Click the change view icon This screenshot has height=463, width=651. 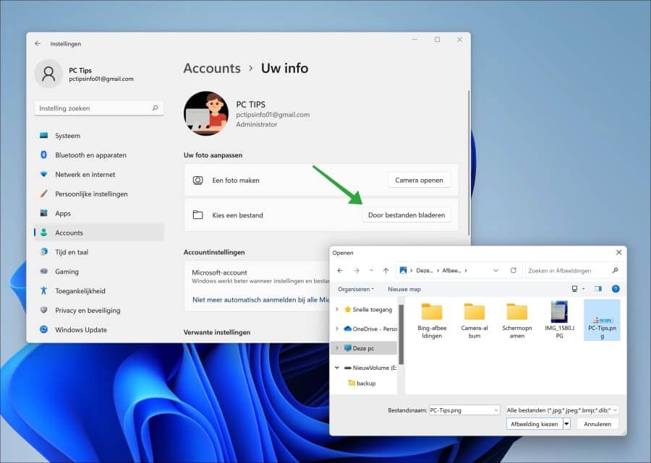[574, 289]
